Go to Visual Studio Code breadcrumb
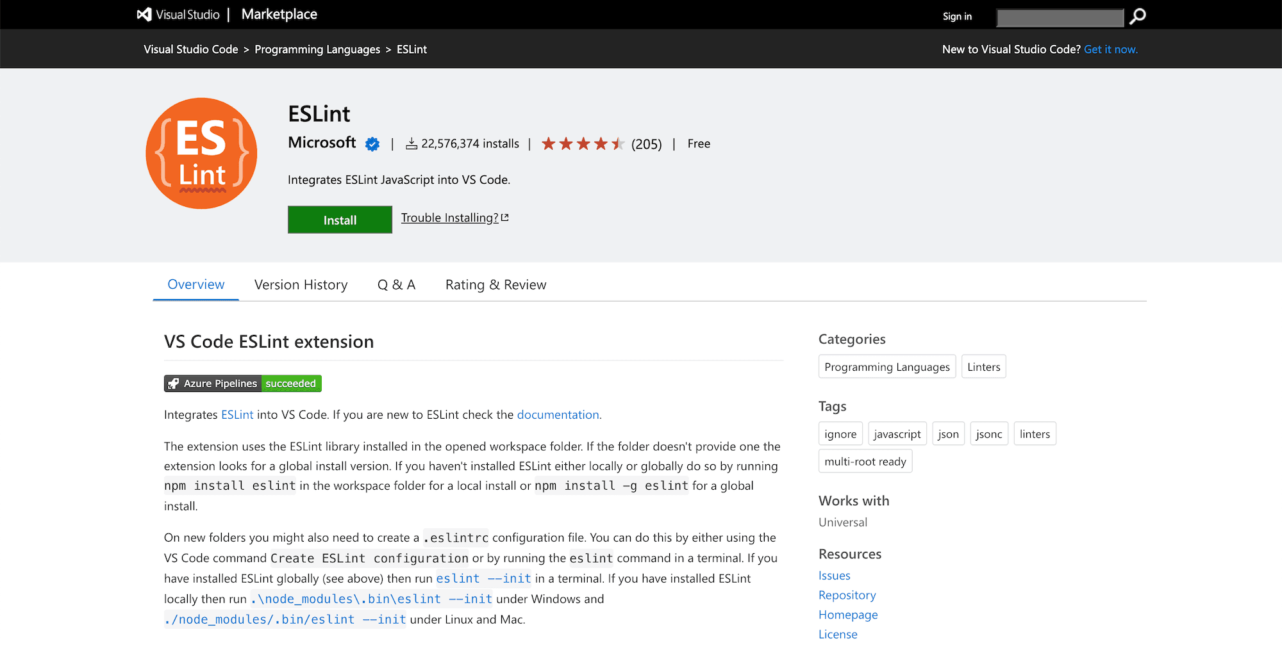Screen dimensions: 1282x648 click(x=191, y=49)
